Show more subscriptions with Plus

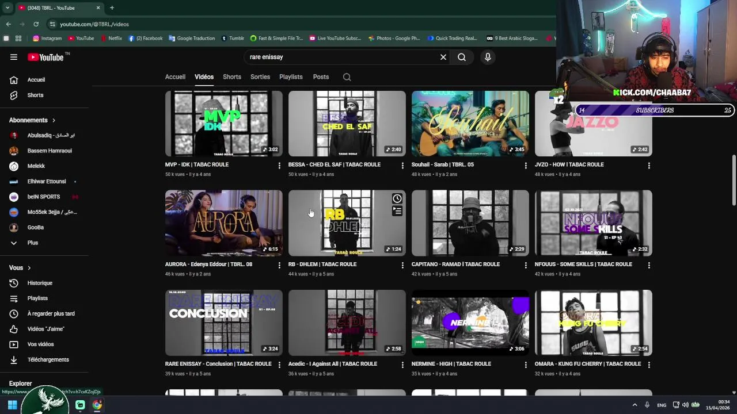click(x=44, y=243)
